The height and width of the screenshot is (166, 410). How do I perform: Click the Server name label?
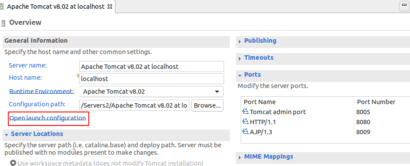click(x=28, y=65)
